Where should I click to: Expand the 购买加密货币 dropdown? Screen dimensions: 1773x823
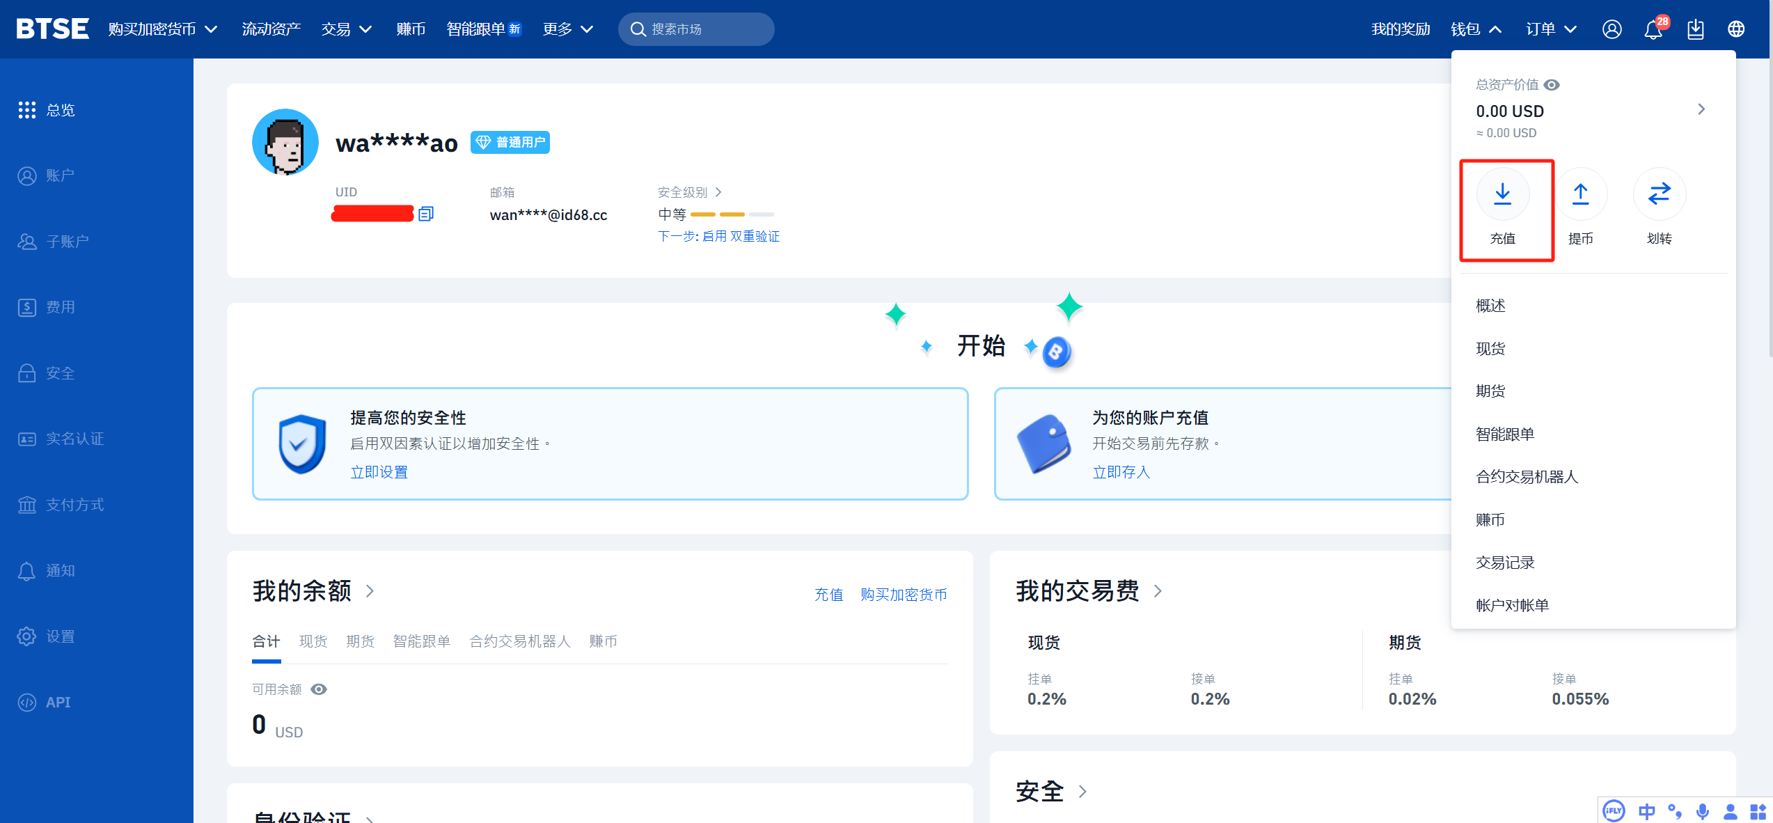tap(163, 29)
